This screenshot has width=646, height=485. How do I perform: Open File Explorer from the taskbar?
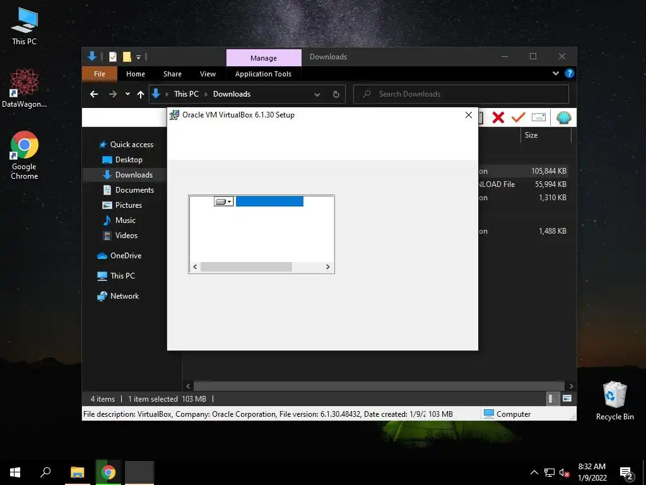point(78,472)
